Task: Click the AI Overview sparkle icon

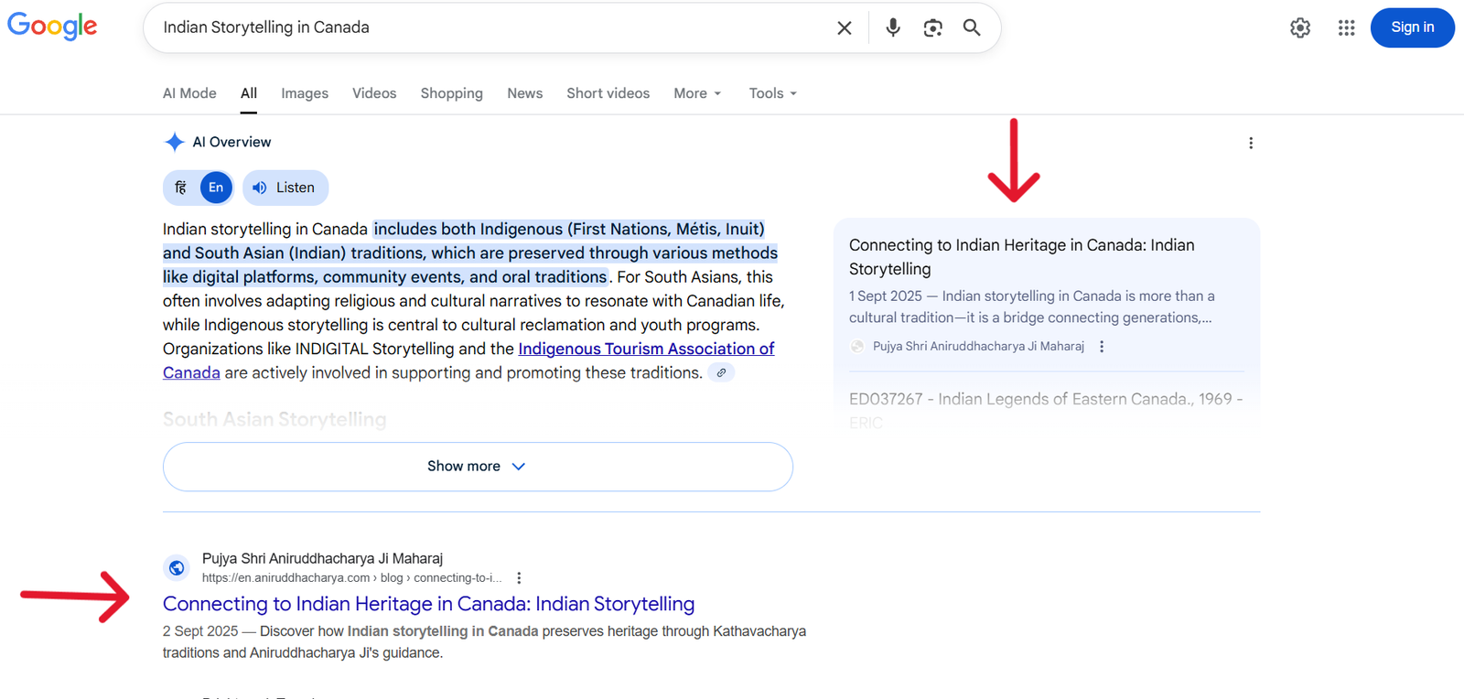Action: click(x=174, y=142)
